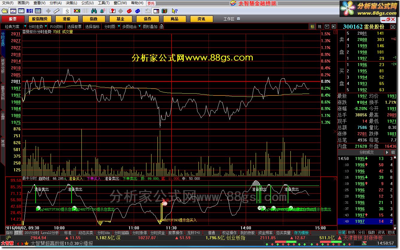Select the bar chart toolbar icon
This screenshot has height=250, width=400.
pyautogui.click(x=21, y=11)
